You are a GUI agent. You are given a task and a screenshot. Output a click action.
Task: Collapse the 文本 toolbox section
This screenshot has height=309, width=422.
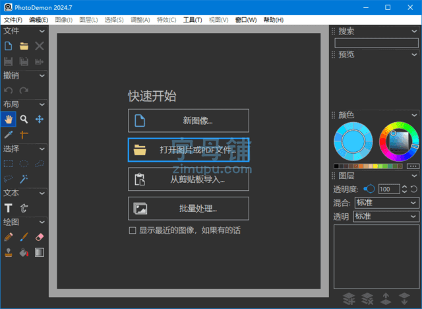click(42, 193)
